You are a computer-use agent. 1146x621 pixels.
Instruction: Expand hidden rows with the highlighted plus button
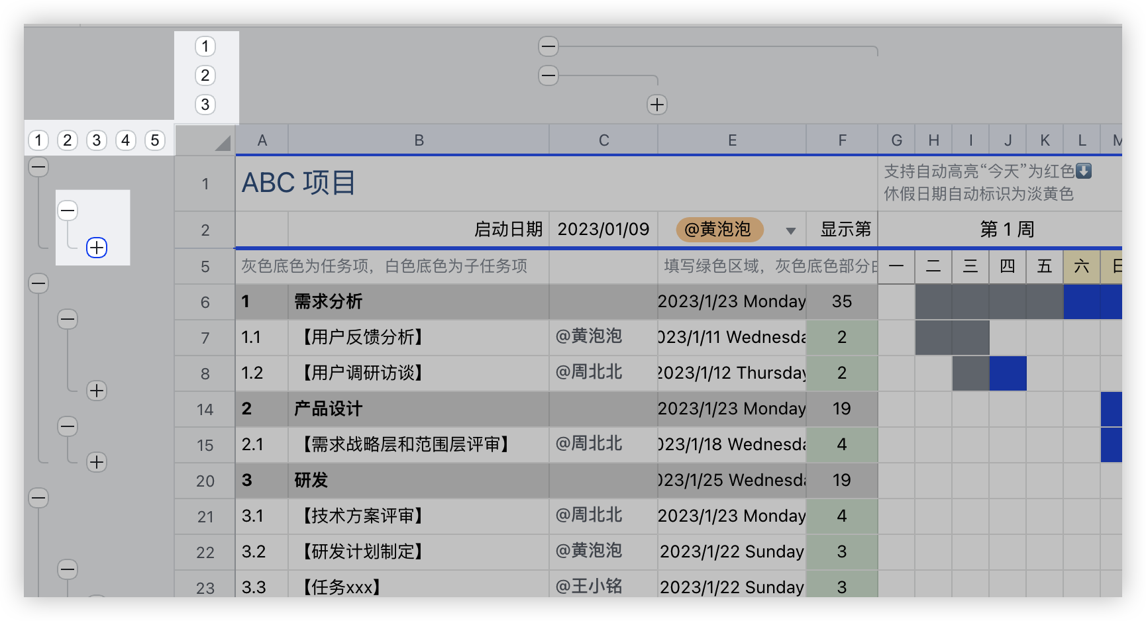point(97,248)
